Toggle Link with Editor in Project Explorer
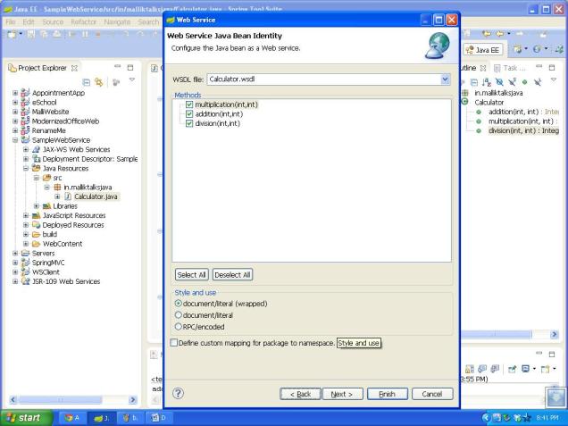Viewport: 568px width, 426px height. tap(98, 82)
